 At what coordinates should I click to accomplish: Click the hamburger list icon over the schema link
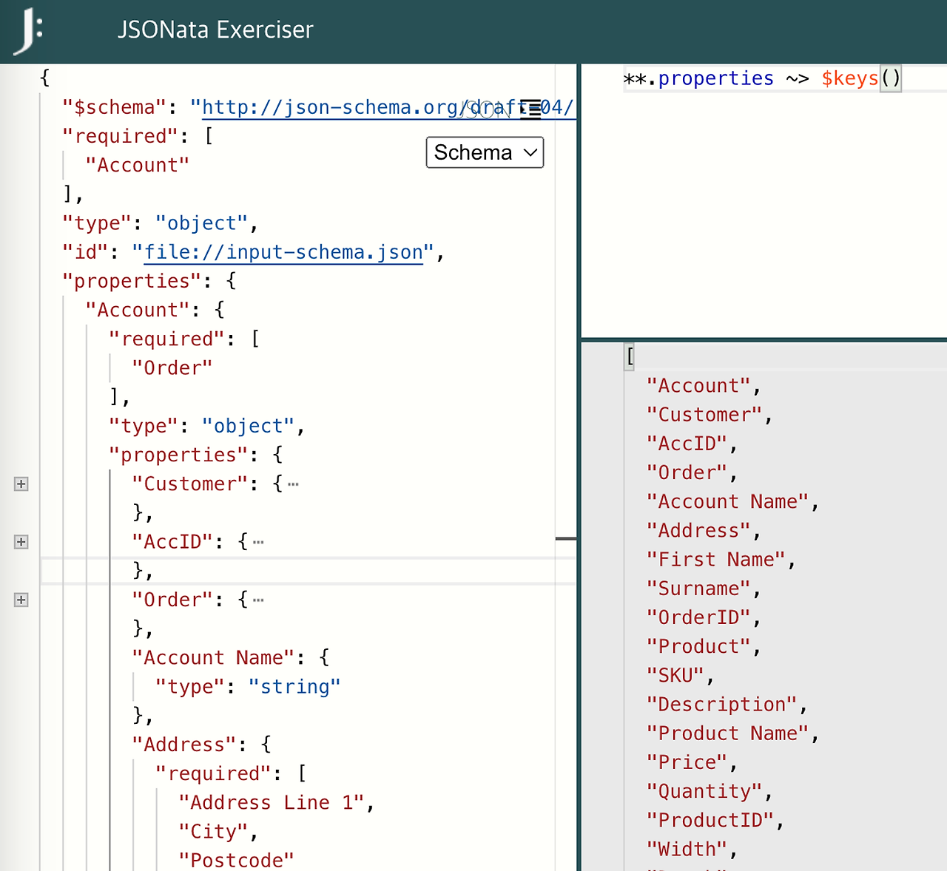click(531, 109)
